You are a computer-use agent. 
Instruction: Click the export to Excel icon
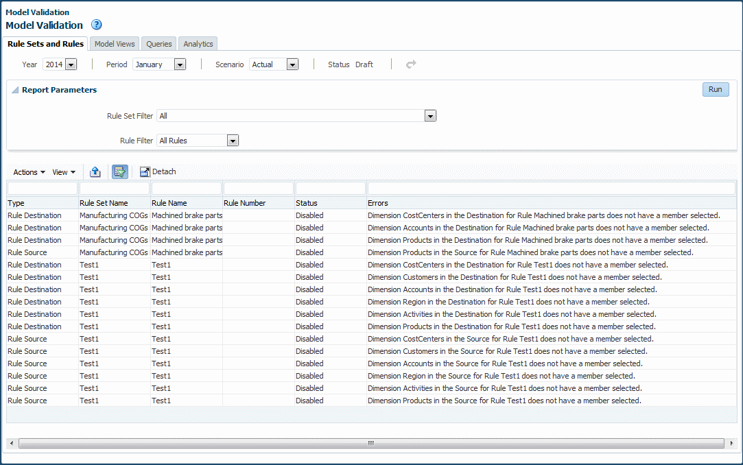tap(95, 172)
